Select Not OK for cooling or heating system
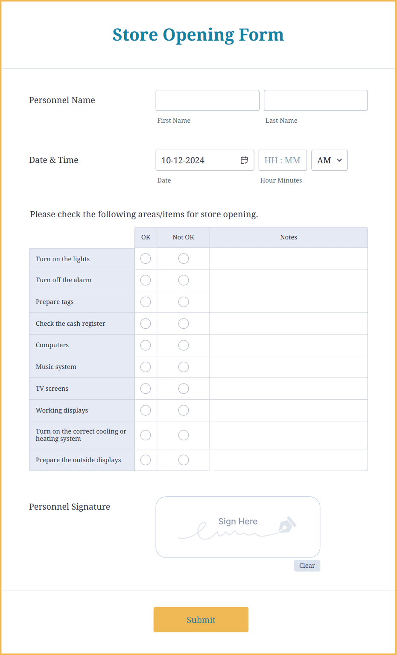The width and height of the screenshot is (397, 655). point(183,435)
